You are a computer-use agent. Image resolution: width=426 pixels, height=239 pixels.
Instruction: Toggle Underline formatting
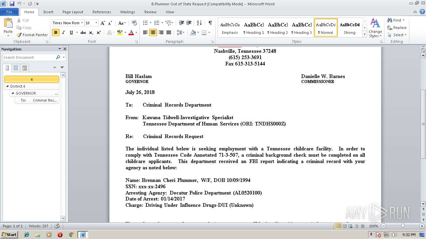[x=71, y=33]
